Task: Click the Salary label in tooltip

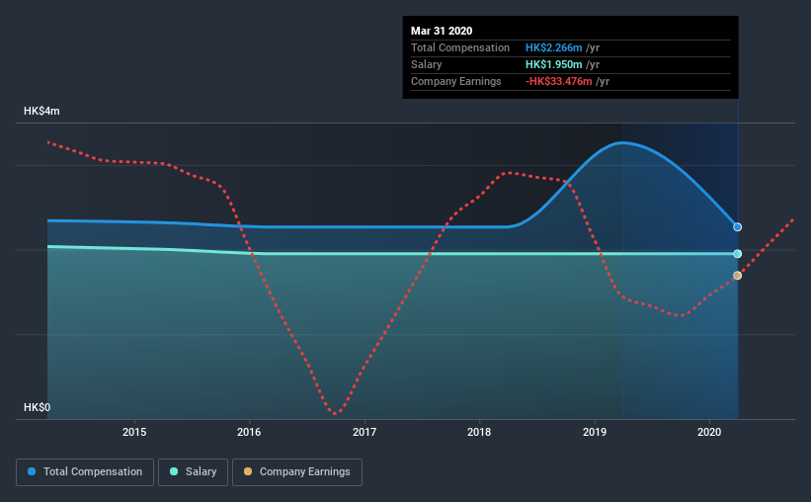Action: [x=426, y=64]
